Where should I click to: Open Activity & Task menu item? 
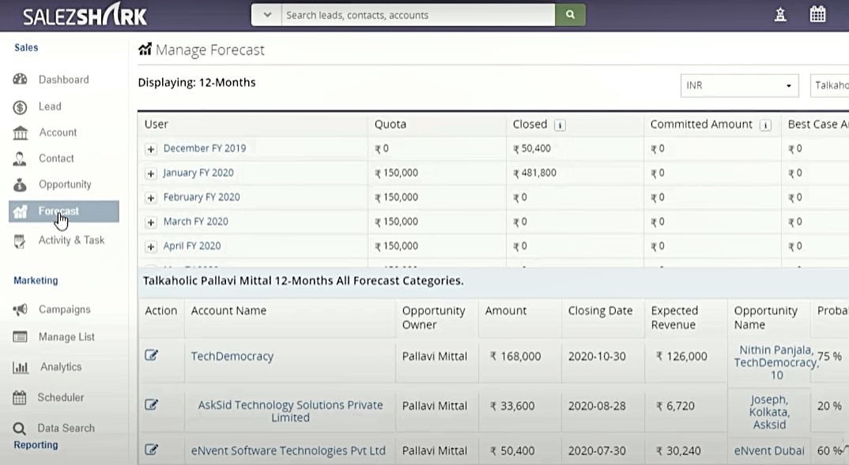[71, 240]
